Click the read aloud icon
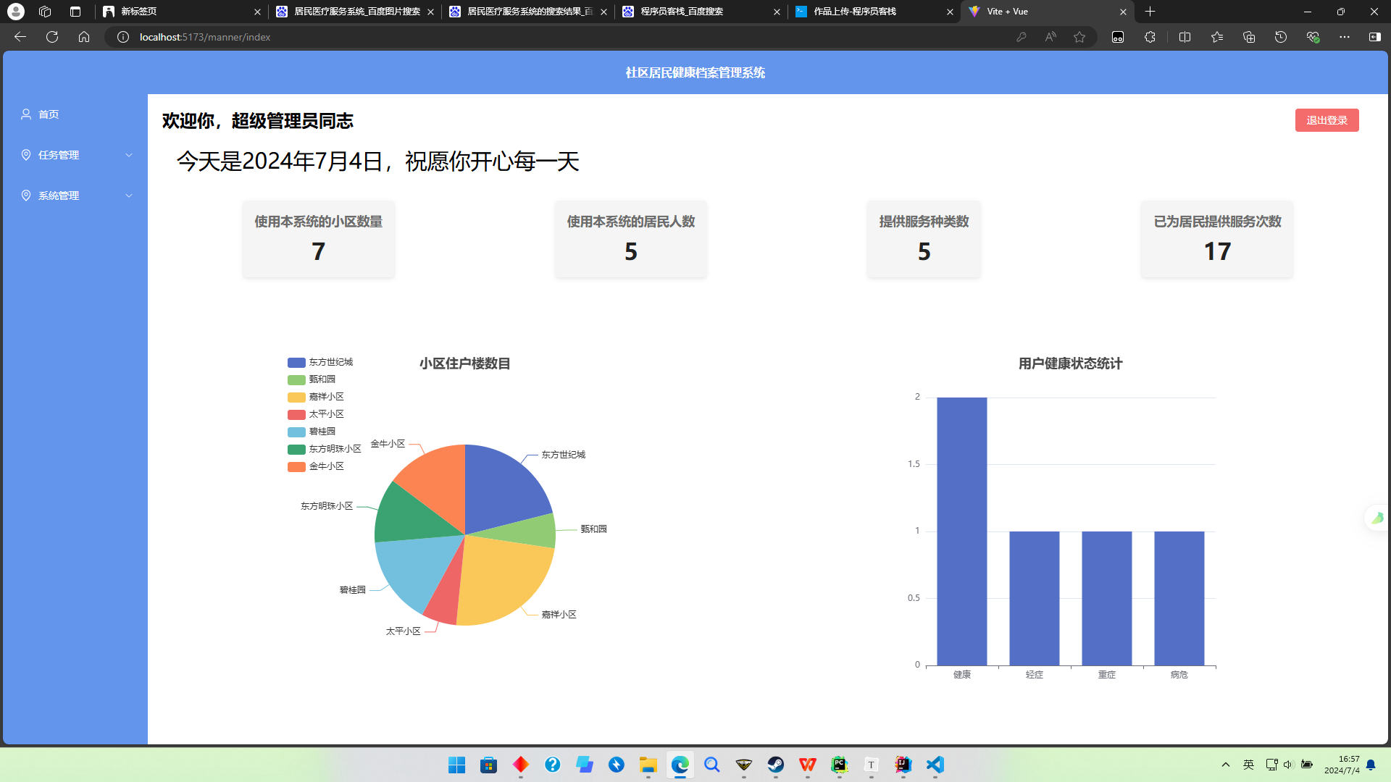1391x782 pixels. coord(1050,37)
